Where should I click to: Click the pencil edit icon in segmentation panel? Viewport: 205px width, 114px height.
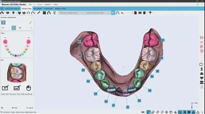pos(30,22)
